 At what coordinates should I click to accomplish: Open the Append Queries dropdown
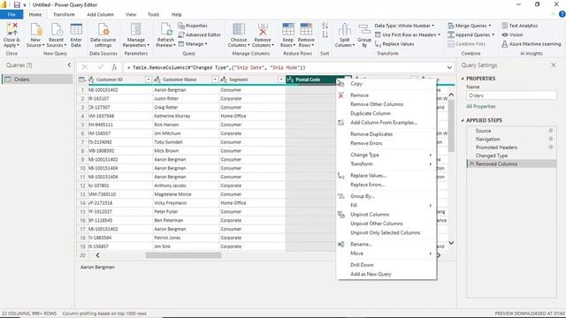pyautogui.click(x=471, y=34)
